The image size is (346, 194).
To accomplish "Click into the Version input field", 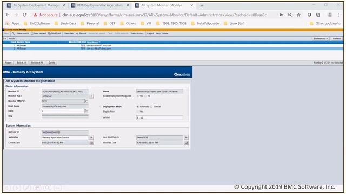I will click(159, 117).
